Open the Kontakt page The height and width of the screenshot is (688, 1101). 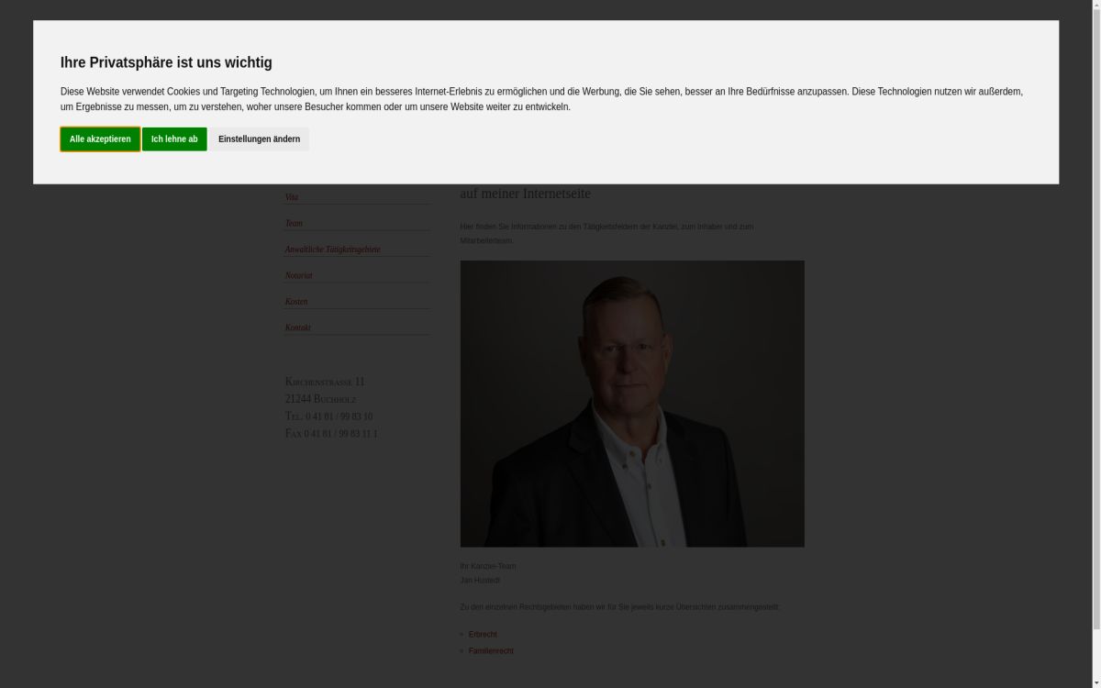pyautogui.click(x=297, y=327)
